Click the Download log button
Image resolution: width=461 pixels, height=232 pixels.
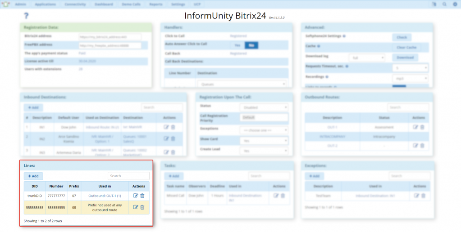pos(406,57)
